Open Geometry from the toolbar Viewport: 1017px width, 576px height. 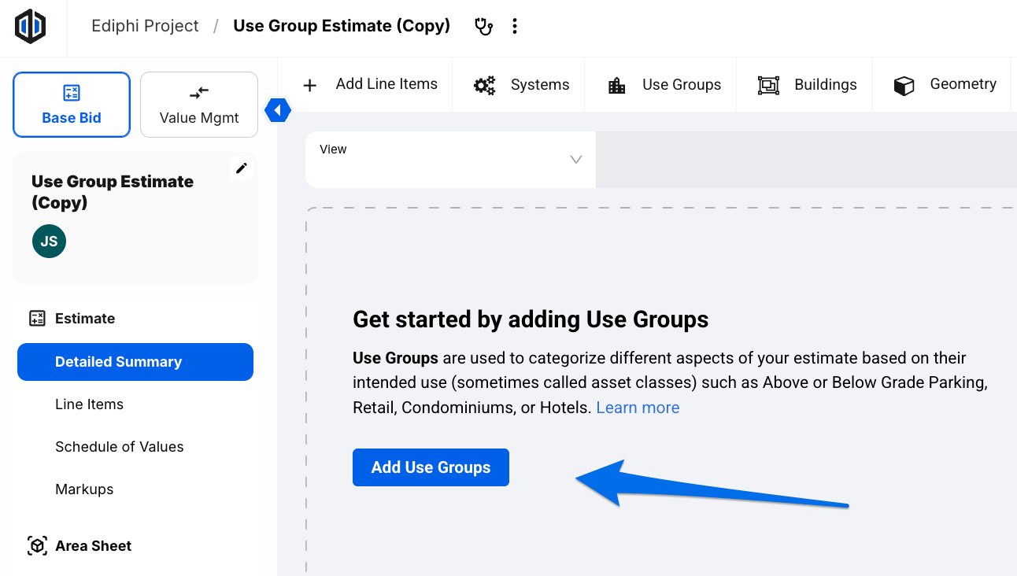[x=945, y=84]
